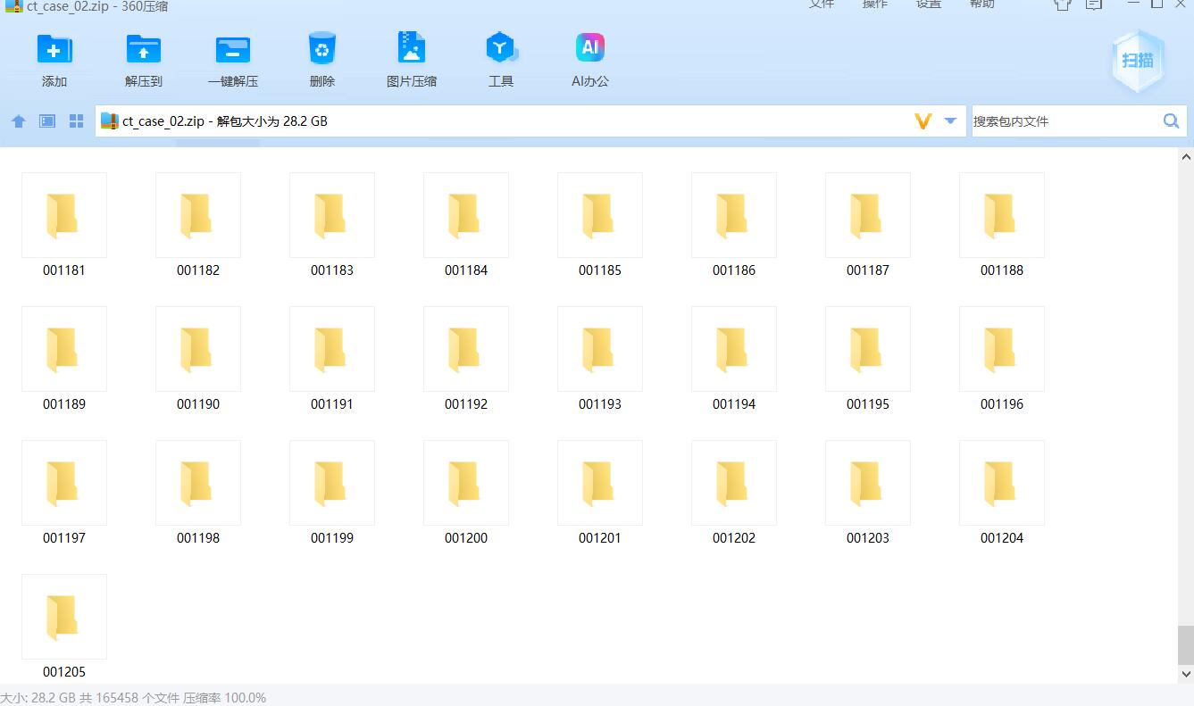
Task: Click the 删除 (Delete) recycle bin icon
Action: point(321,50)
